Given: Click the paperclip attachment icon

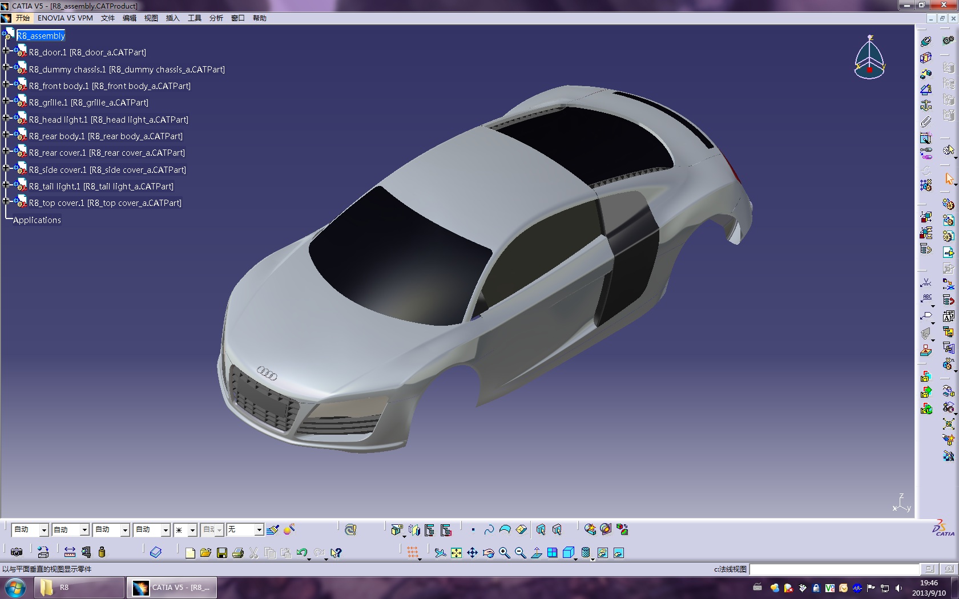Looking at the screenshot, I should point(926,122).
